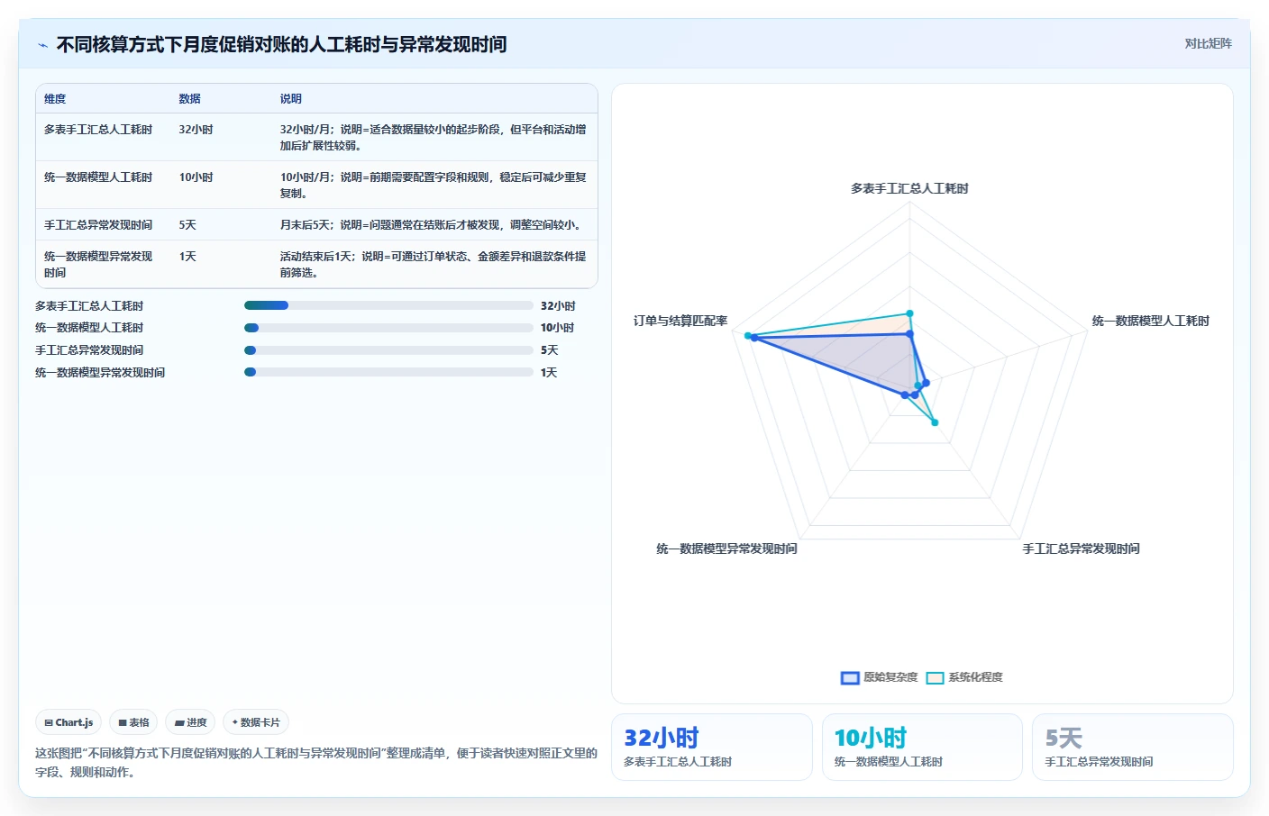Click radar axis label 手工汇总异常发现时间
1269x816 pixels.
pos(1081,549)
